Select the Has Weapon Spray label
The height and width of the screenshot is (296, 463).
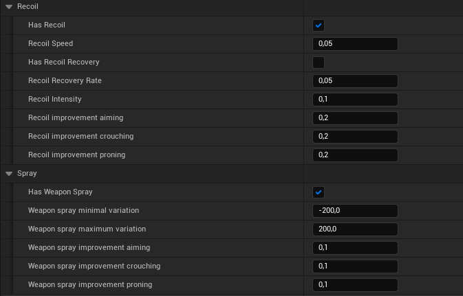(60, 192)
